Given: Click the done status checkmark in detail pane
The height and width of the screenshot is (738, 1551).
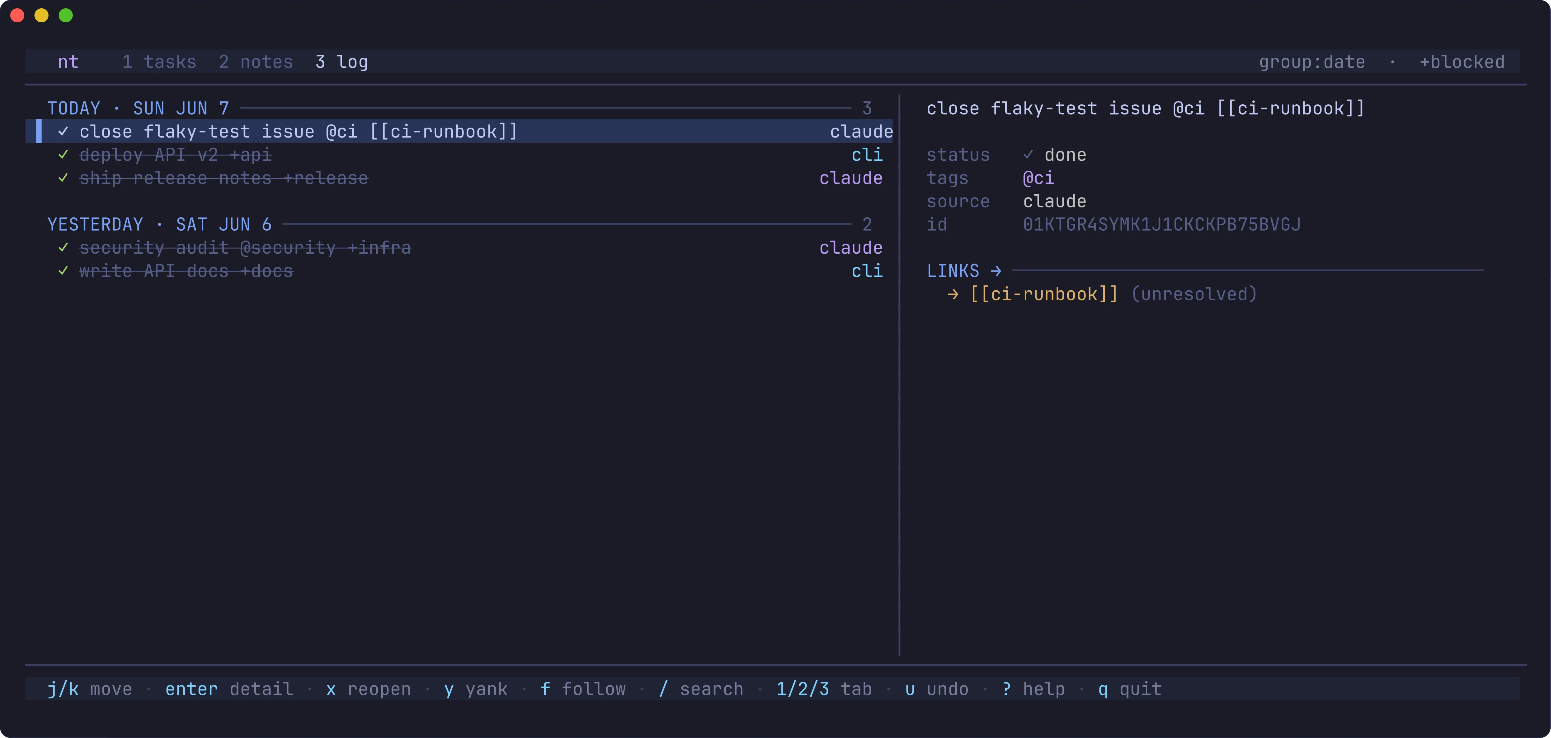Looking at the screenshot, I should coord(1028,155).
